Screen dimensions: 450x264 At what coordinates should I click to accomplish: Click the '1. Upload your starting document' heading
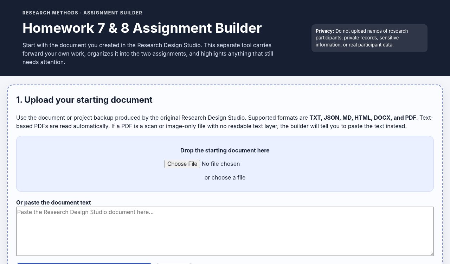click(84, 100)
